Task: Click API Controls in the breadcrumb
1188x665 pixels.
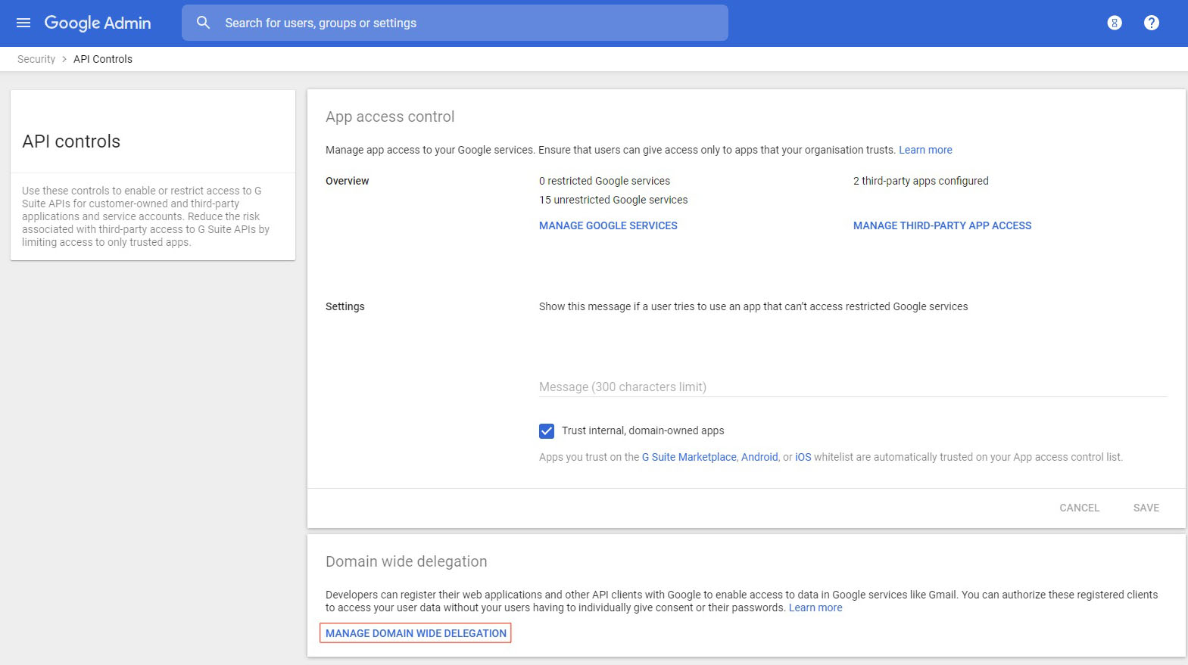Action: click(x=103, y=59)
